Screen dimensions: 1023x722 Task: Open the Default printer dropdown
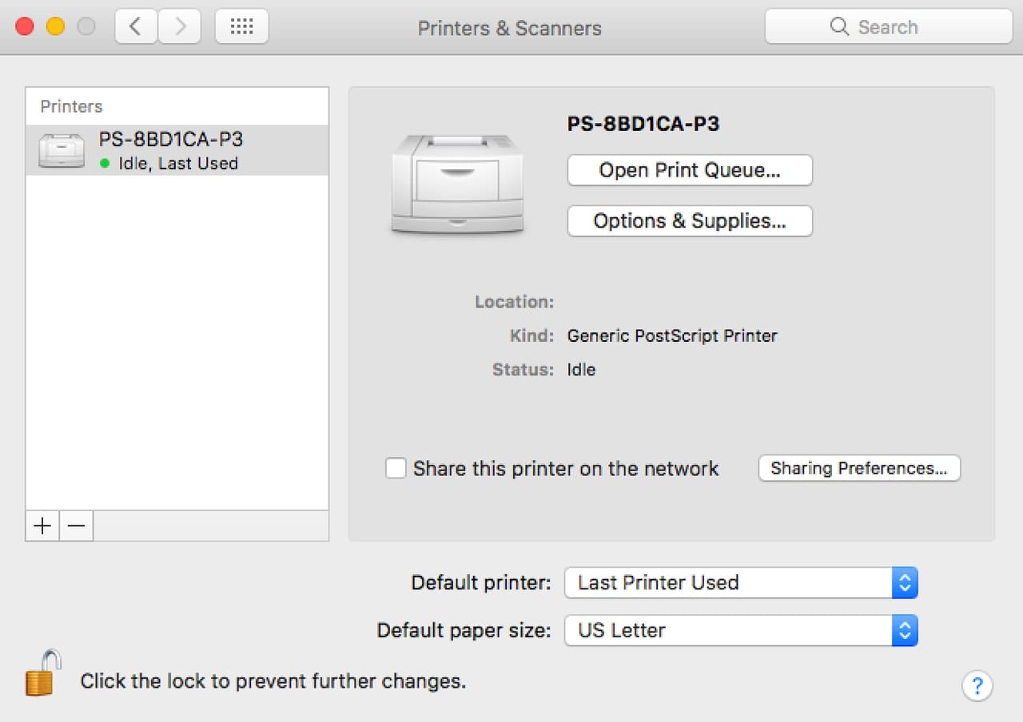click(740, 583)
